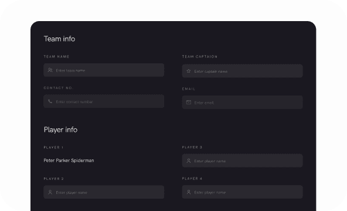The height and width of the screenshot is (211, 347).
Task: Select the Peter Parker Spiderman text
Action: pyautogui.click(x=69, y=161)
